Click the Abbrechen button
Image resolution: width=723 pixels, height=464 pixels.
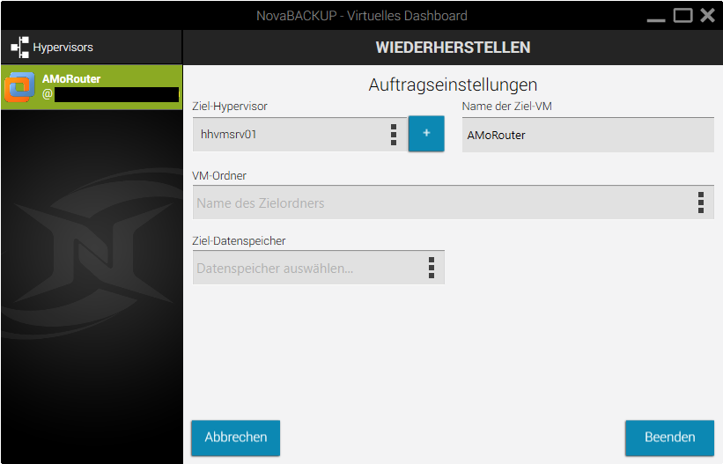pyautogui.click(x=236, y=438)
